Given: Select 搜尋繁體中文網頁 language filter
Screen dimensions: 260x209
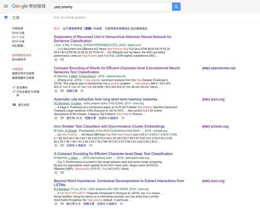Looking at the screenshot, I should pyautogui.click(x=23, y=78).
